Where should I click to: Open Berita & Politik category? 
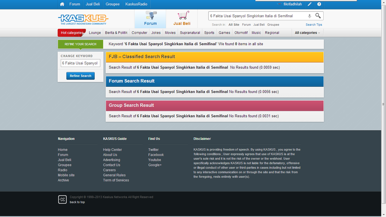click(x=116, y=33)
